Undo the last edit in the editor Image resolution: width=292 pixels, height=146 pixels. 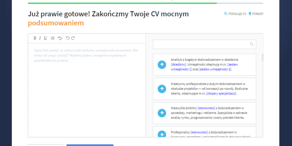(x=68, y=38)
